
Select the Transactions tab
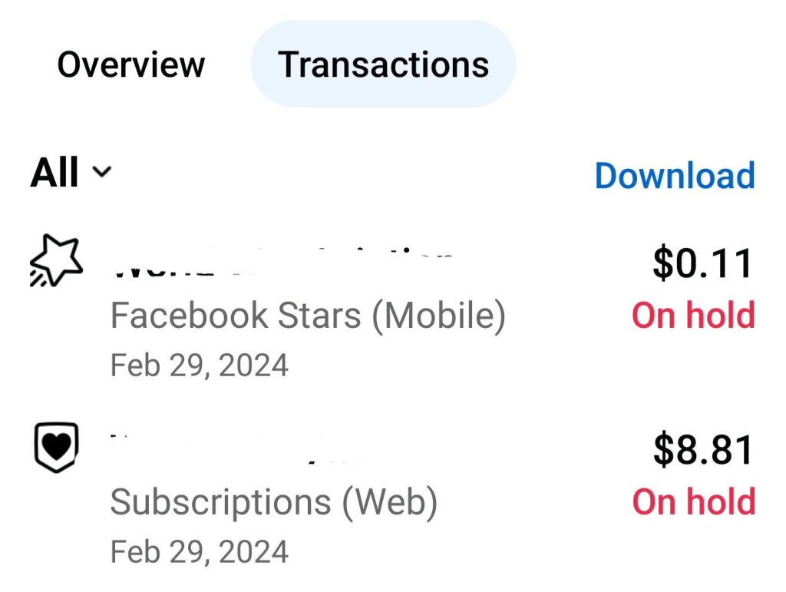click(384, 64)
